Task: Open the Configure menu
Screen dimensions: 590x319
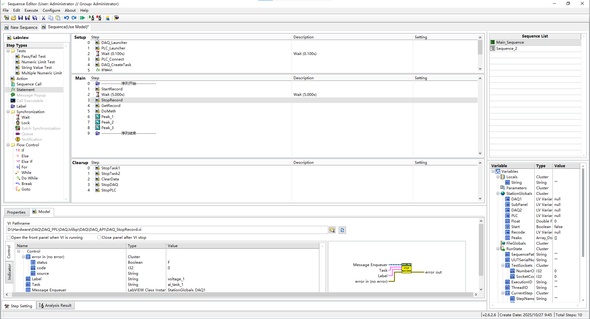Action: (x=51, y=10)
